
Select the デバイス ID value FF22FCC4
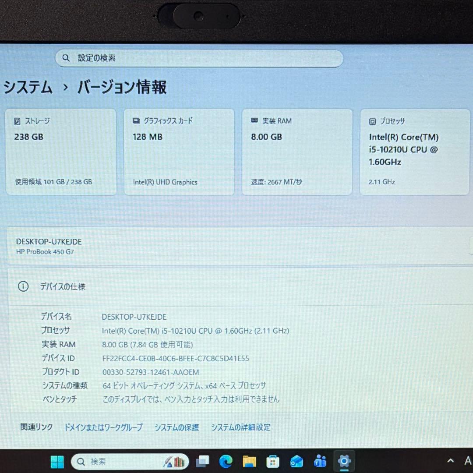[x=176, y=358]
